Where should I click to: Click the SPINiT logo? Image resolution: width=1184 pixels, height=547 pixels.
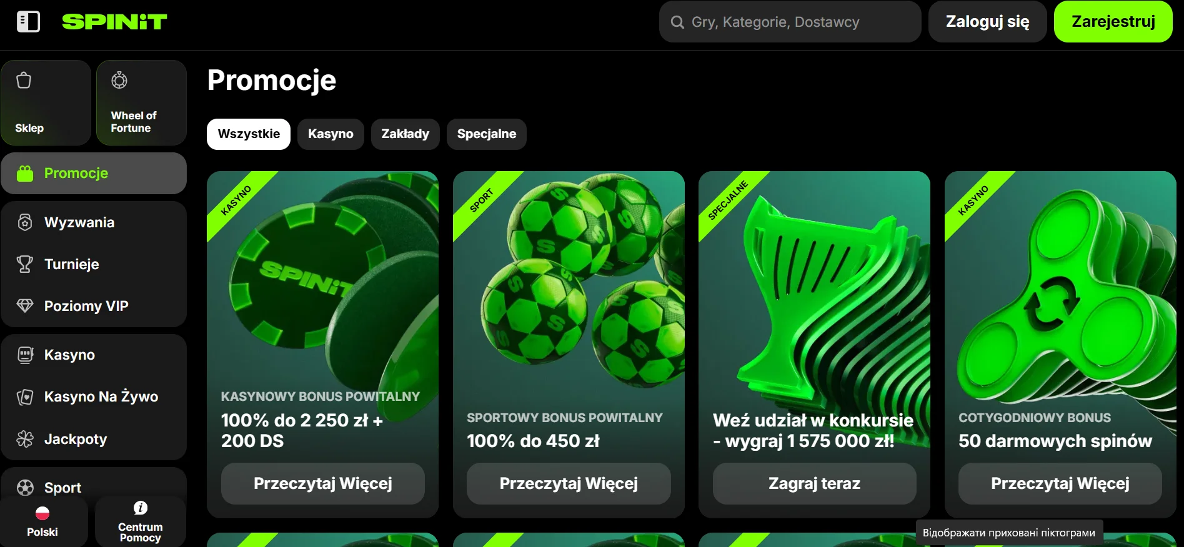point(114,22)
